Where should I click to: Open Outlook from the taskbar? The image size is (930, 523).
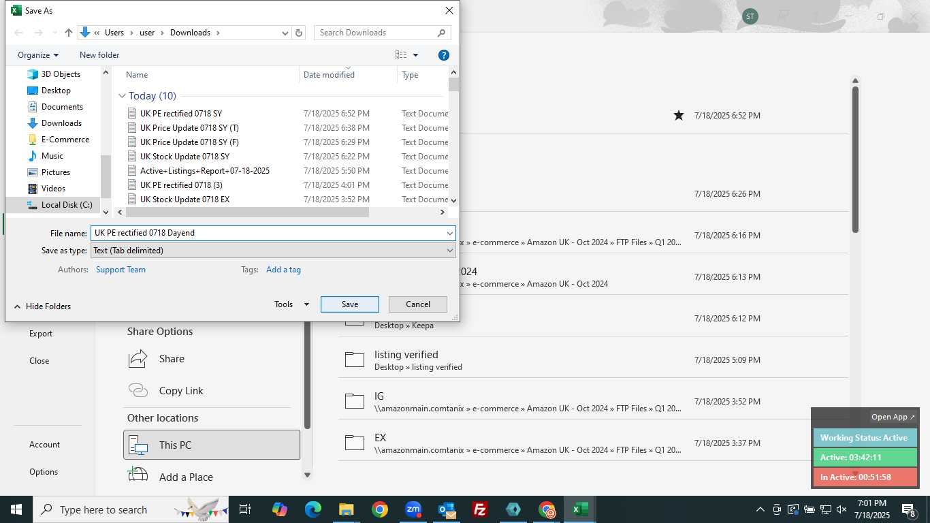pyautogui.click(x=447, y=509)
